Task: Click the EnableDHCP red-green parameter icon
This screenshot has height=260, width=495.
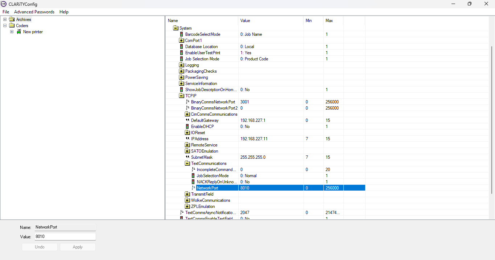Action: click(x=187, y=127)
